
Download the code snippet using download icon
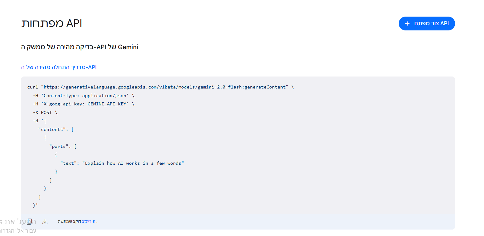pyautogui.click(x=45, y=222)
